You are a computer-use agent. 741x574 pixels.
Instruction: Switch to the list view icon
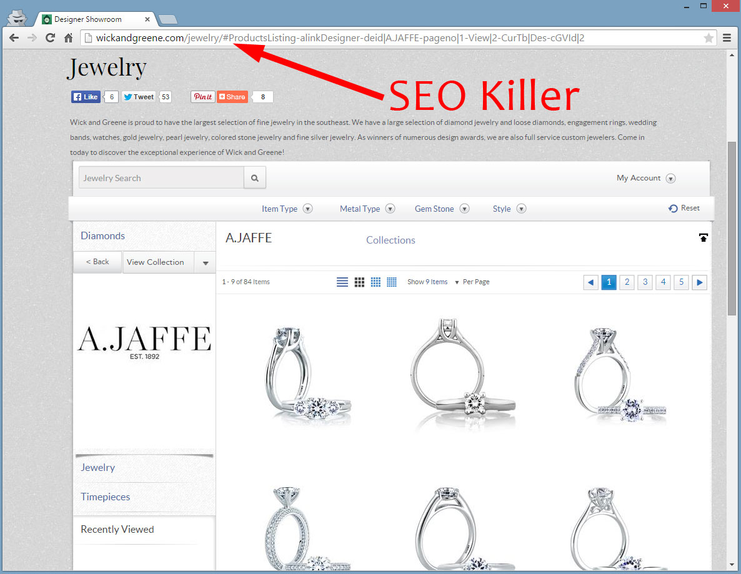(342, 282)
